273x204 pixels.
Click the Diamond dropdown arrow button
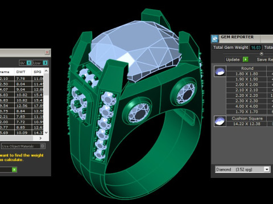point(267,169)
